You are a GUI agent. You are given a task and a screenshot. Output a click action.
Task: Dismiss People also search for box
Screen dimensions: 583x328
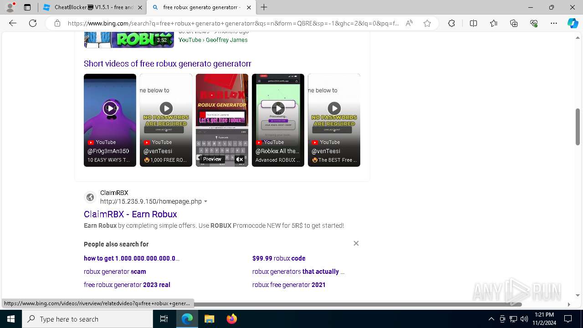coord(356,243)
